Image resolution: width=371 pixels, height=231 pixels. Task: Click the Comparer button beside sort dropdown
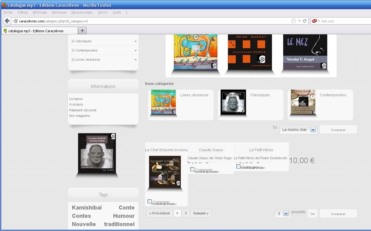338,130
